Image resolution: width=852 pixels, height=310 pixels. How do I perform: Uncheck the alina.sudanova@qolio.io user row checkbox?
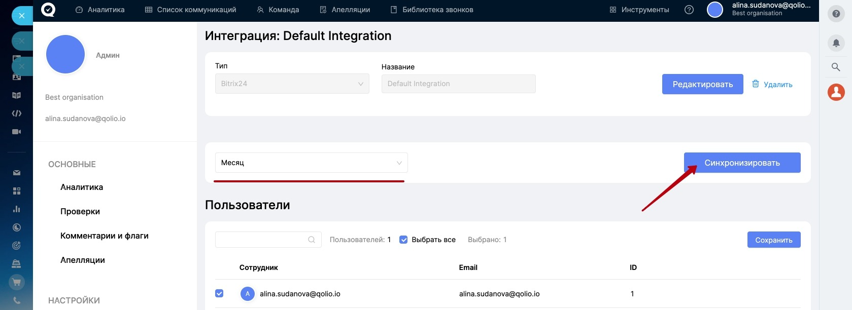pos(219,293)
